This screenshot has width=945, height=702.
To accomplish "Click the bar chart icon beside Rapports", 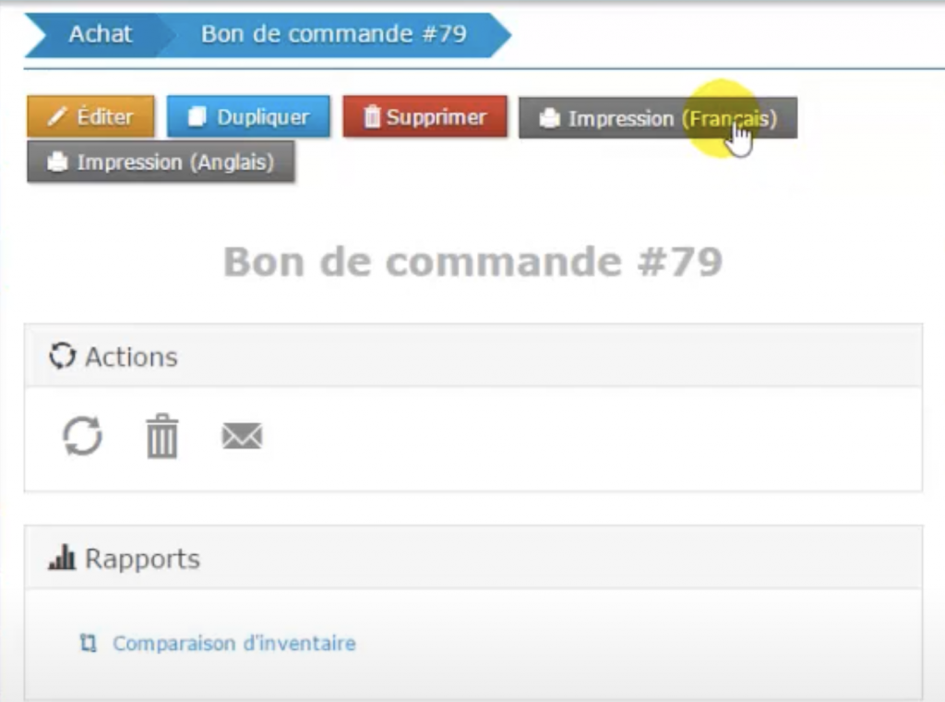I will [62, 559].
